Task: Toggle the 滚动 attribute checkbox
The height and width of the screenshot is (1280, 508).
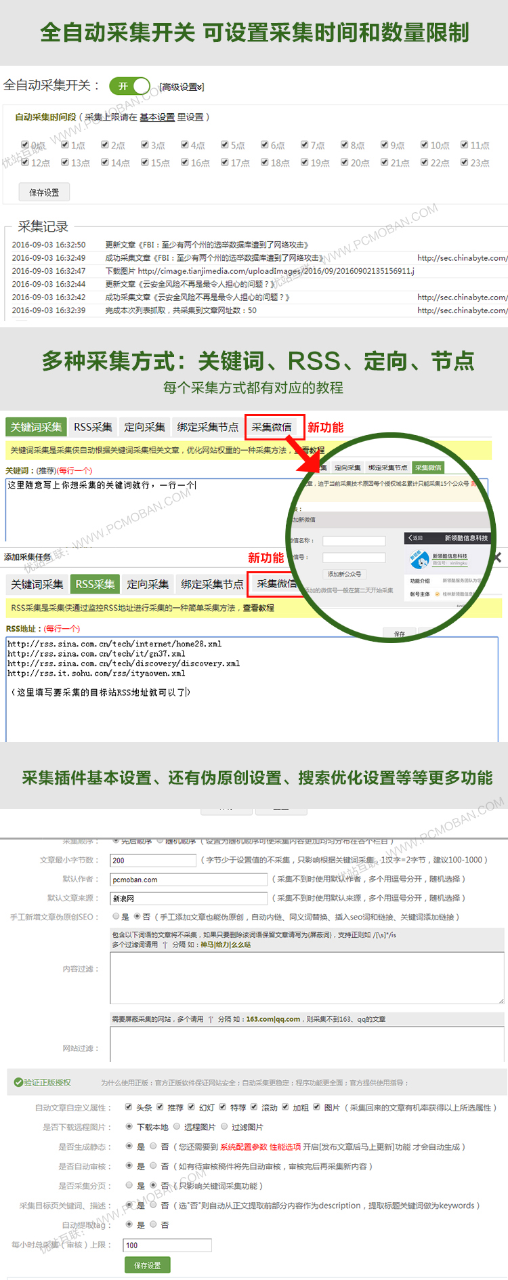Action: tap(254, 1107)
